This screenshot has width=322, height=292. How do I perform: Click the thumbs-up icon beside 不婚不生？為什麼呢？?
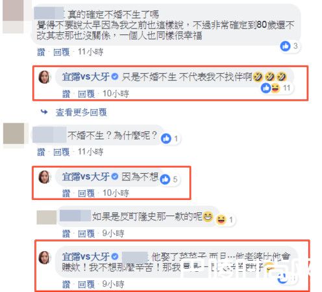coord(166,138)
